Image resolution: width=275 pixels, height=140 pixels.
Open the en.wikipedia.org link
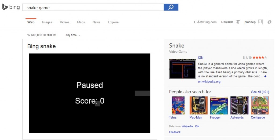tap(209, 82)
